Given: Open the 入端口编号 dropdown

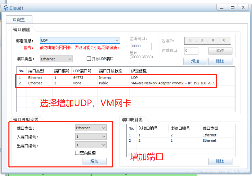Looking at the screenshot, I should 91,136.
